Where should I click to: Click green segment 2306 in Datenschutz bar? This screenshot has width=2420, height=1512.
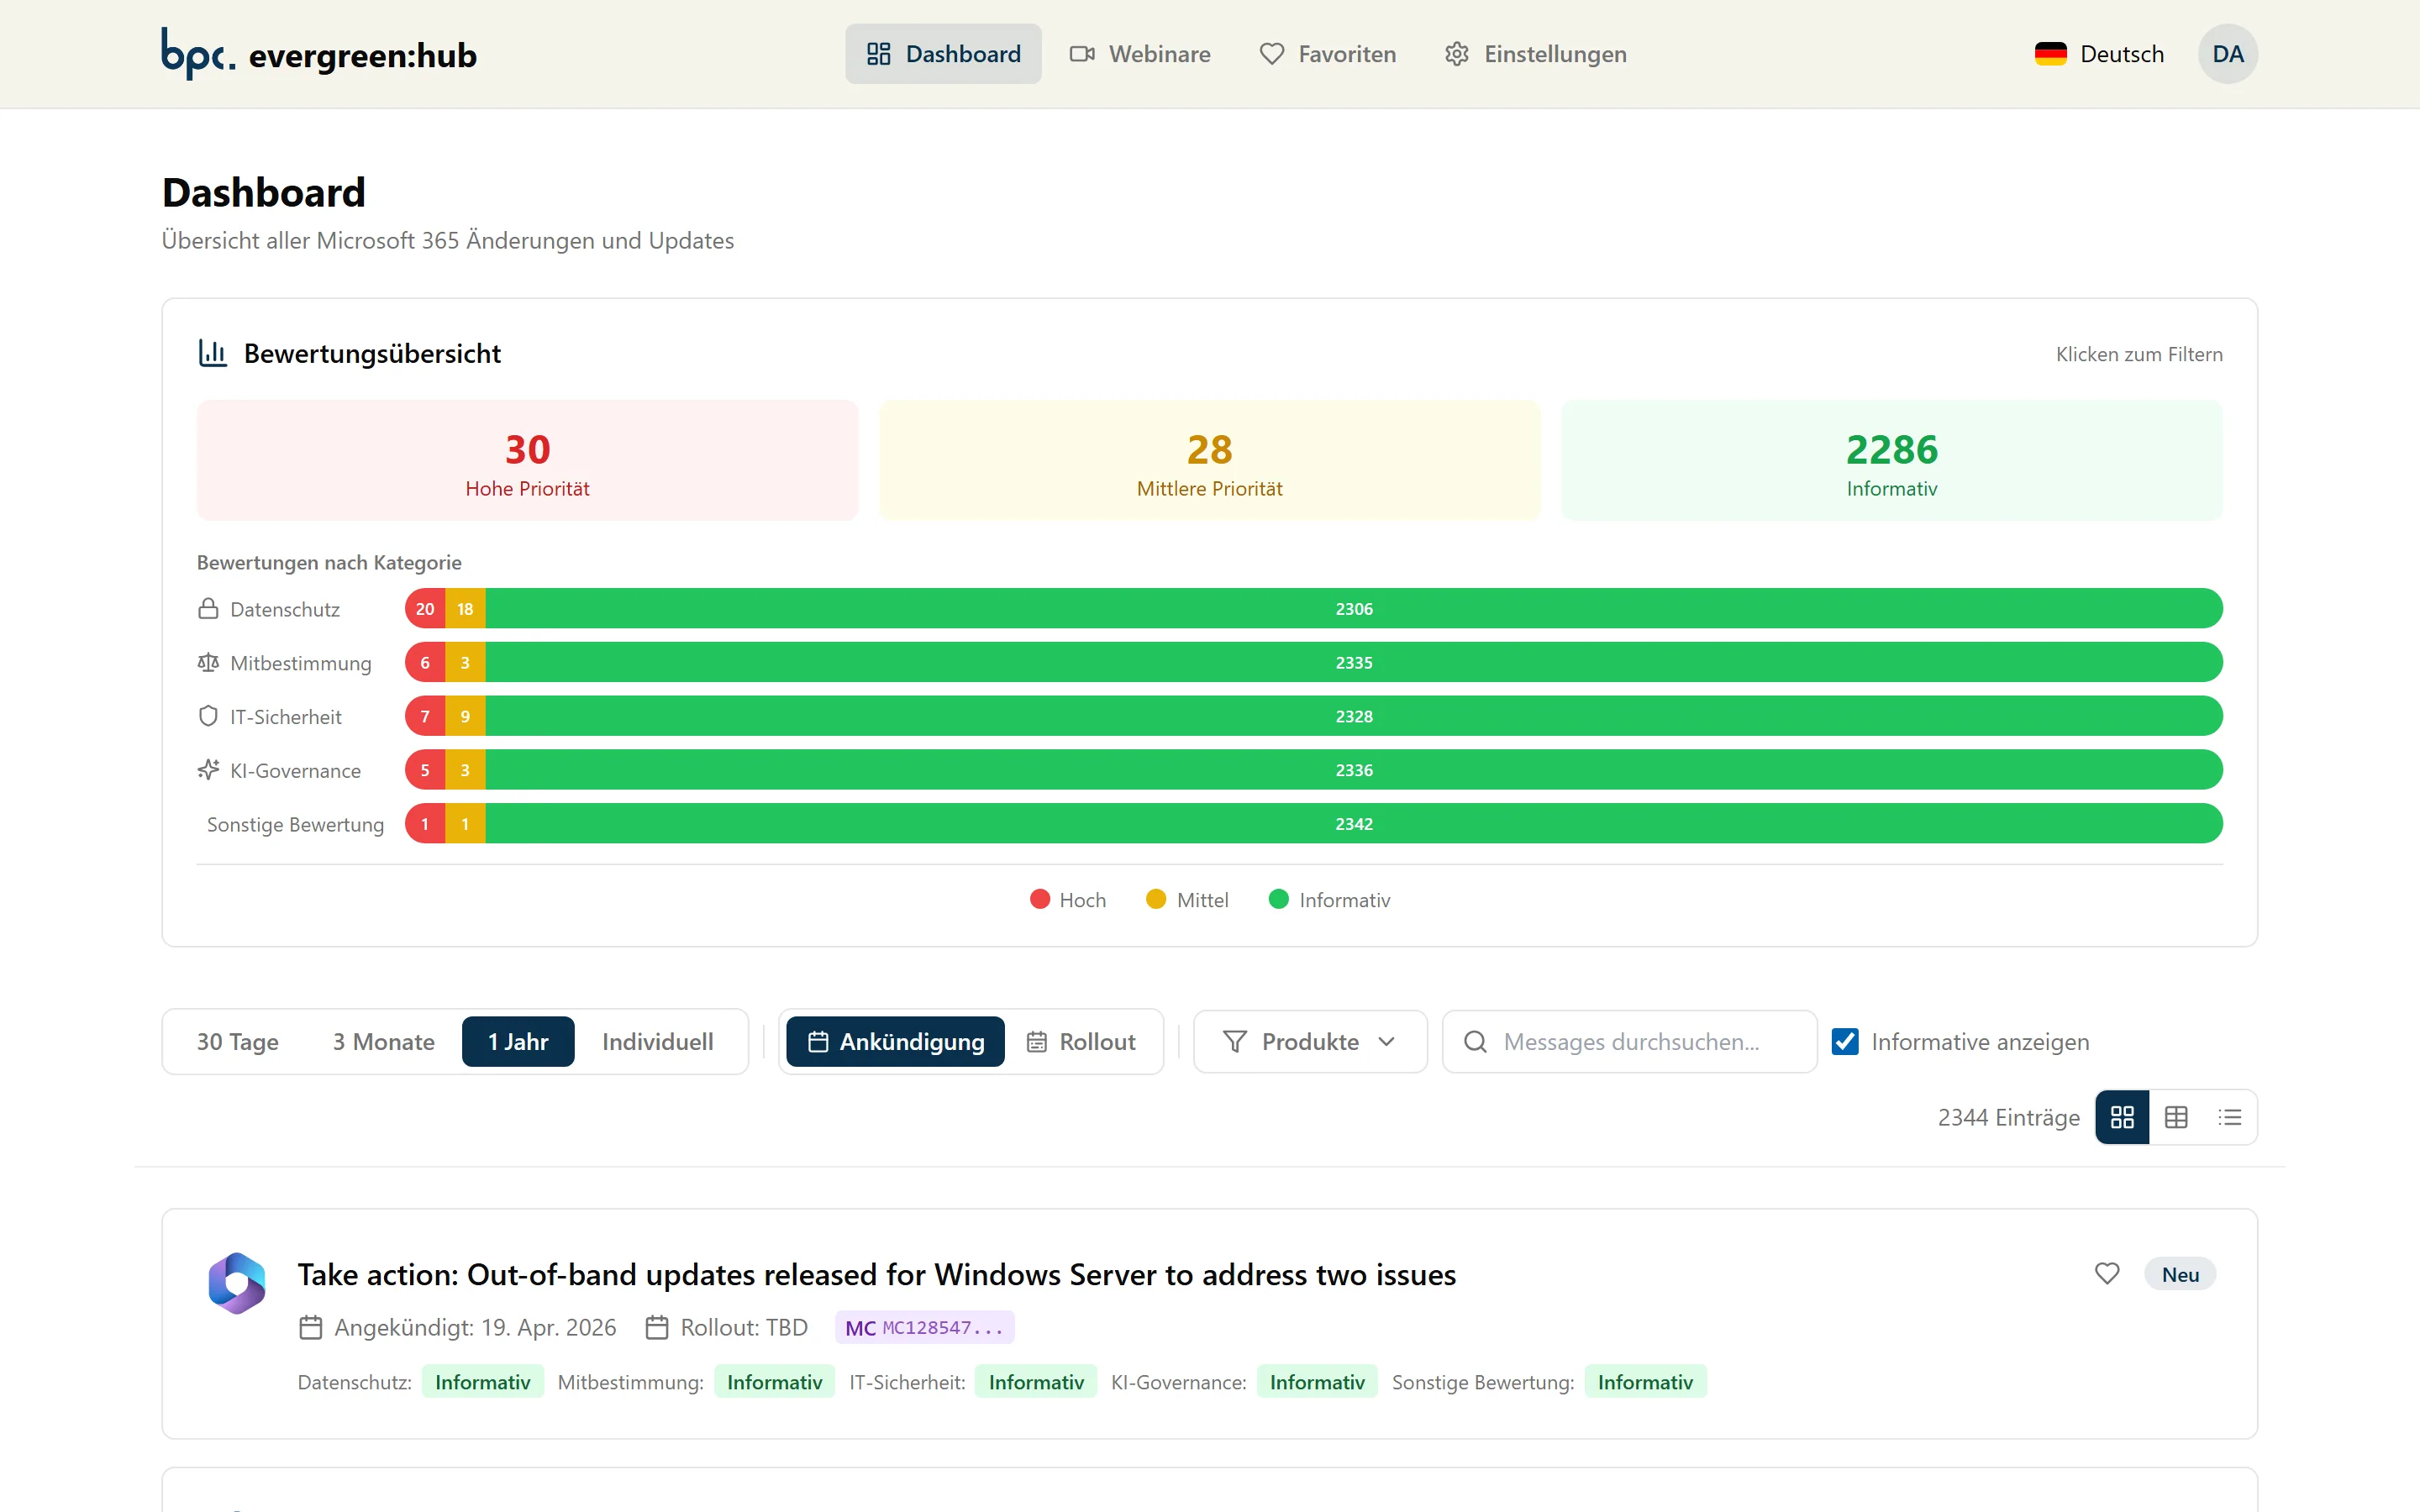pyautogui.click(x=1354, y=608)
